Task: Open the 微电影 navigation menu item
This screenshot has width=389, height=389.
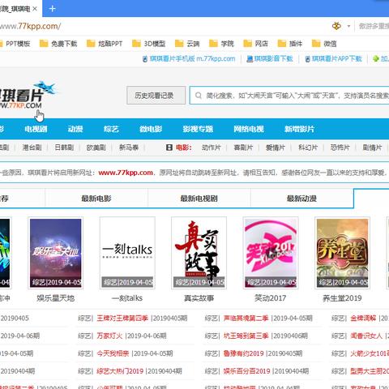Action: [x=151, y=129]
